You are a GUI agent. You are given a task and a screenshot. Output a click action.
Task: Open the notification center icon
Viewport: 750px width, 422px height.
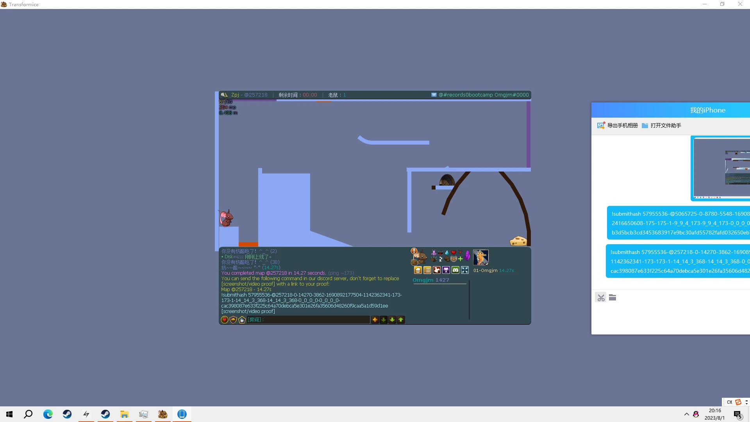[x=738, y=415]
